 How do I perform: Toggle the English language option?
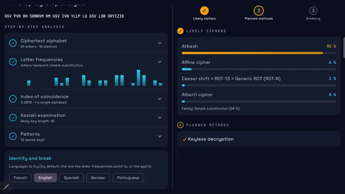pyautogui.click(x=45, y=178)
